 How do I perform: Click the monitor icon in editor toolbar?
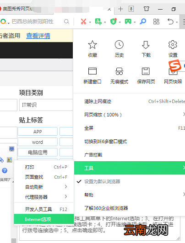[11, 149]
